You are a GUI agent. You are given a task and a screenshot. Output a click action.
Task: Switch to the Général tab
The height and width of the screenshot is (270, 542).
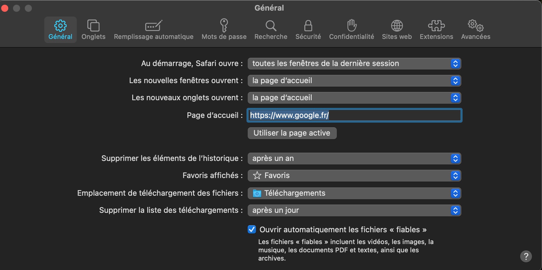[x=60, y=30]
